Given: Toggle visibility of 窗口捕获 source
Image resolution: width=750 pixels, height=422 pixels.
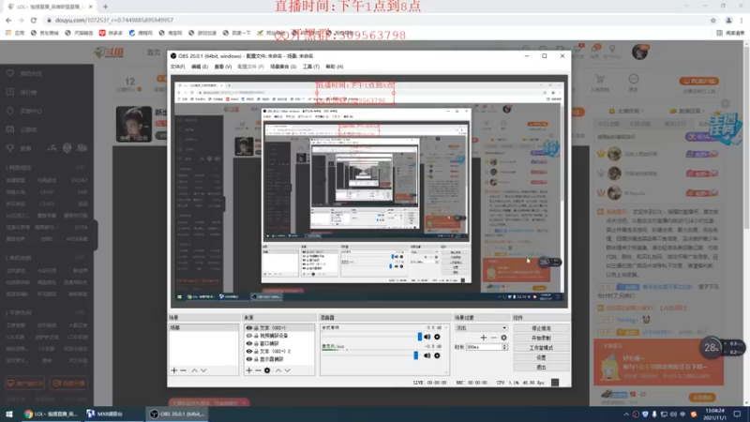Looking at the screenshot, I should click(249, 343).
